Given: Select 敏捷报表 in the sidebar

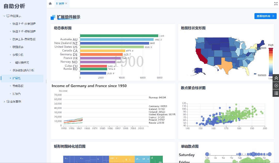Looking at the screenshot, I should pos(18,47).
